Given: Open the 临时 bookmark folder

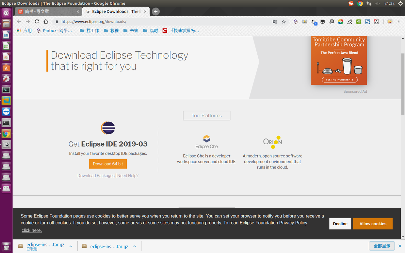Looking at the screenshot, I should click(151, 31).
